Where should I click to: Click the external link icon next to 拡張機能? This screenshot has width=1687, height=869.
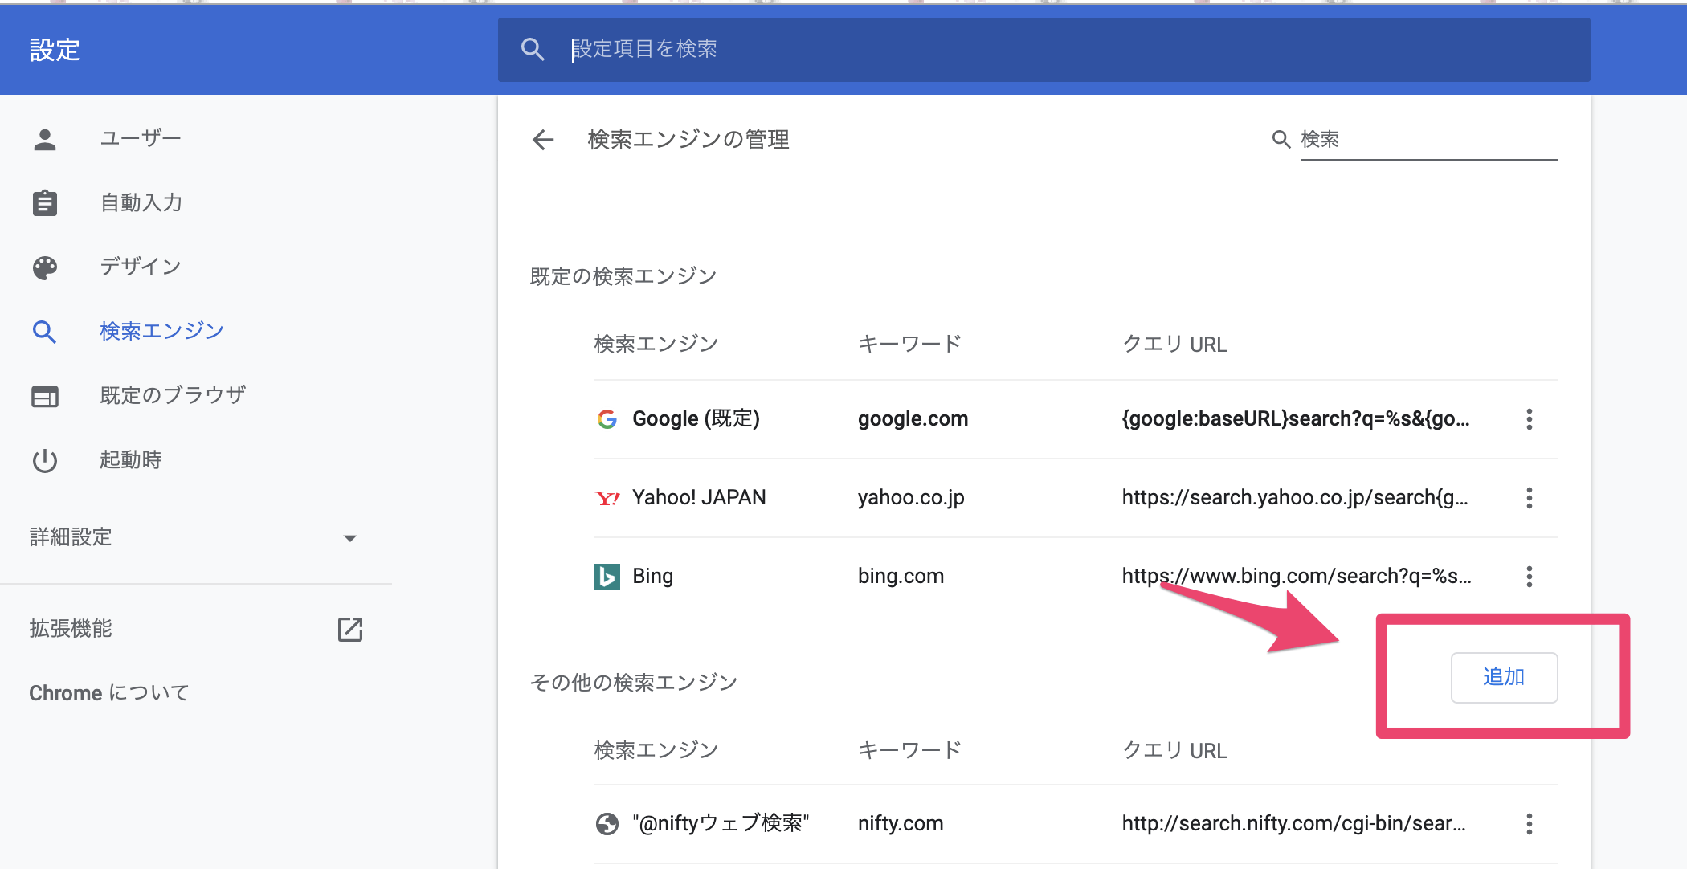(350, 629)
